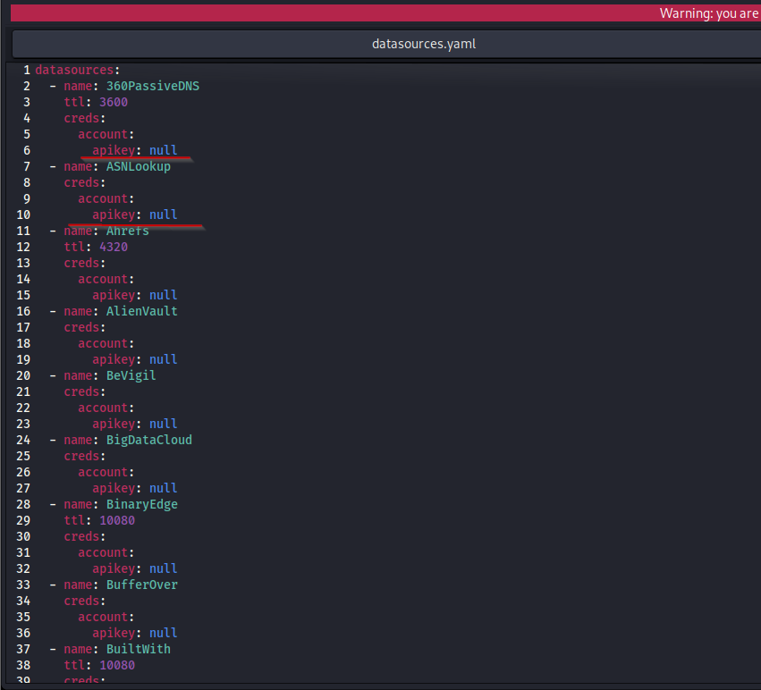
Task: Click the account key on line 9
Action: [103, 198]
